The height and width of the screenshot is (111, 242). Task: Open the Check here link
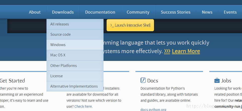[x=83, y=106]
